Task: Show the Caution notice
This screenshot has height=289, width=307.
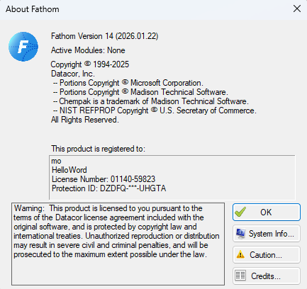Action: (267, 254)
